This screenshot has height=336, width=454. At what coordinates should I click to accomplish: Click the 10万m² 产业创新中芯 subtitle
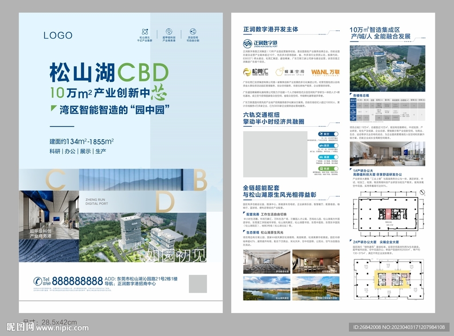109,92
